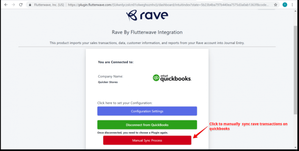Click the browser forward arrow
Viewport: 299px width, 151px height.
pos(13,5)
